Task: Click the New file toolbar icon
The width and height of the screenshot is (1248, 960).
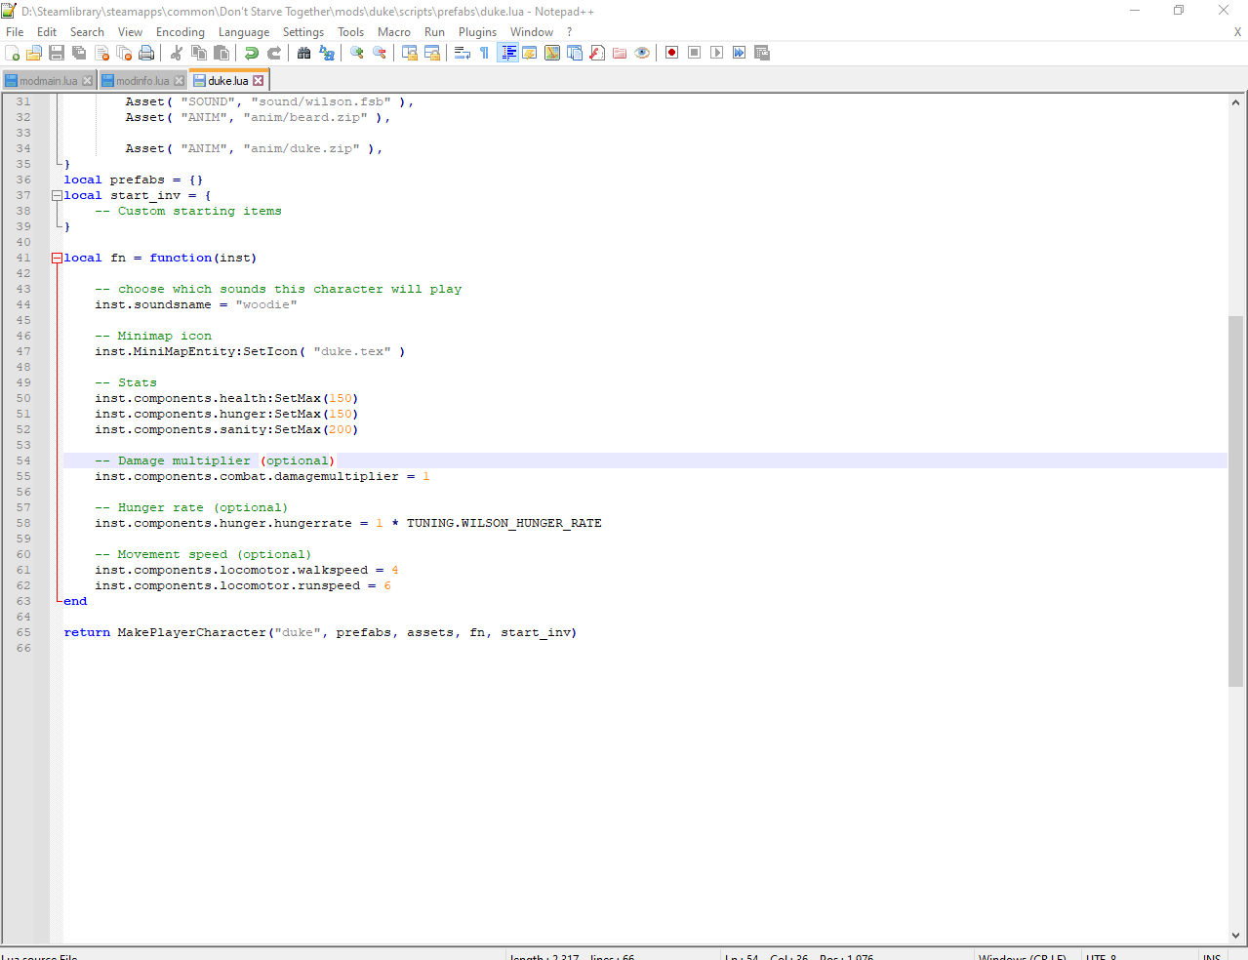Action: pos(13,53)
